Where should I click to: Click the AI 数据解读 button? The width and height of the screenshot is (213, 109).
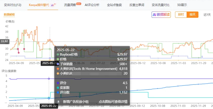click(x=161, y=14)
